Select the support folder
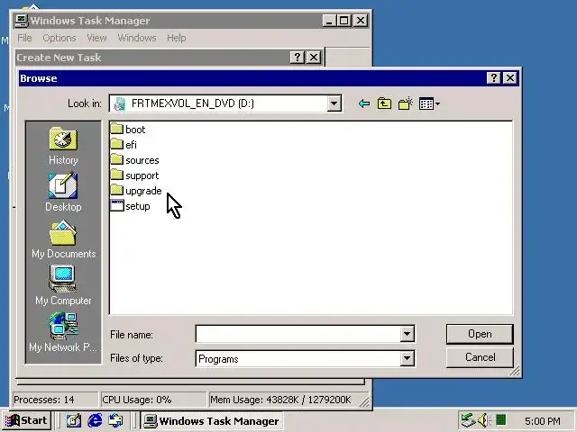The width and height of the screenshot is (577, 432). click(x=134, y=175)
